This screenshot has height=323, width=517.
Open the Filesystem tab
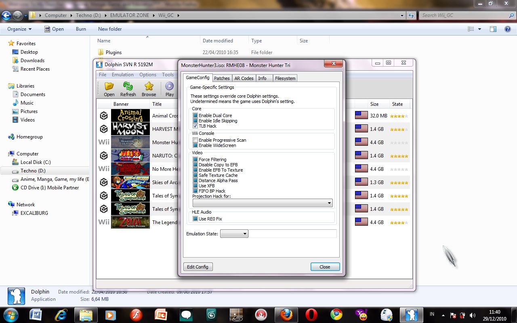(x=285, y=78)
